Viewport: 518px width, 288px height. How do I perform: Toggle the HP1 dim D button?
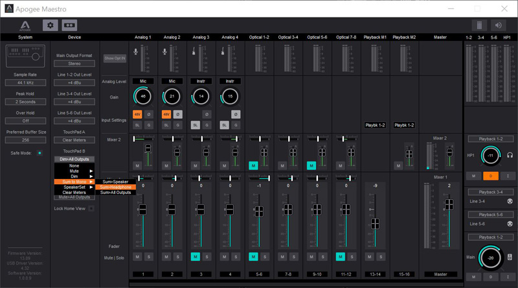pyautogui.click(x=491, y=176)
